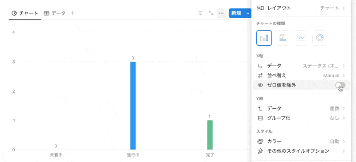Switch to the チャート view tab
Image resolution: width=356 pixels, height=162 pixels.
(25, 13)
